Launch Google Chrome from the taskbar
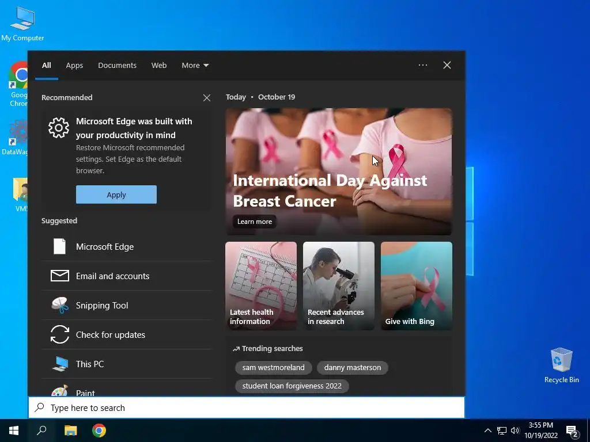The height and width of the screenshot is (442, 590). click(99, 430)
